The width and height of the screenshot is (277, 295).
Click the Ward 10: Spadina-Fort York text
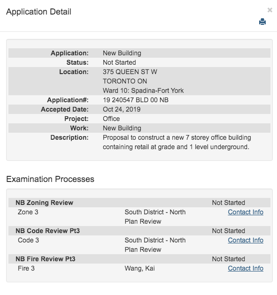point(143,91)
